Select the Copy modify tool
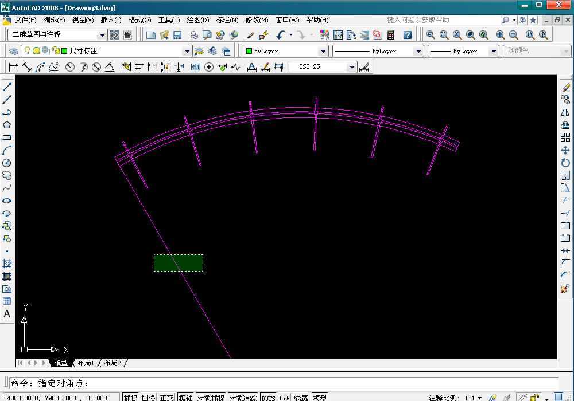 tap(565, 100)
